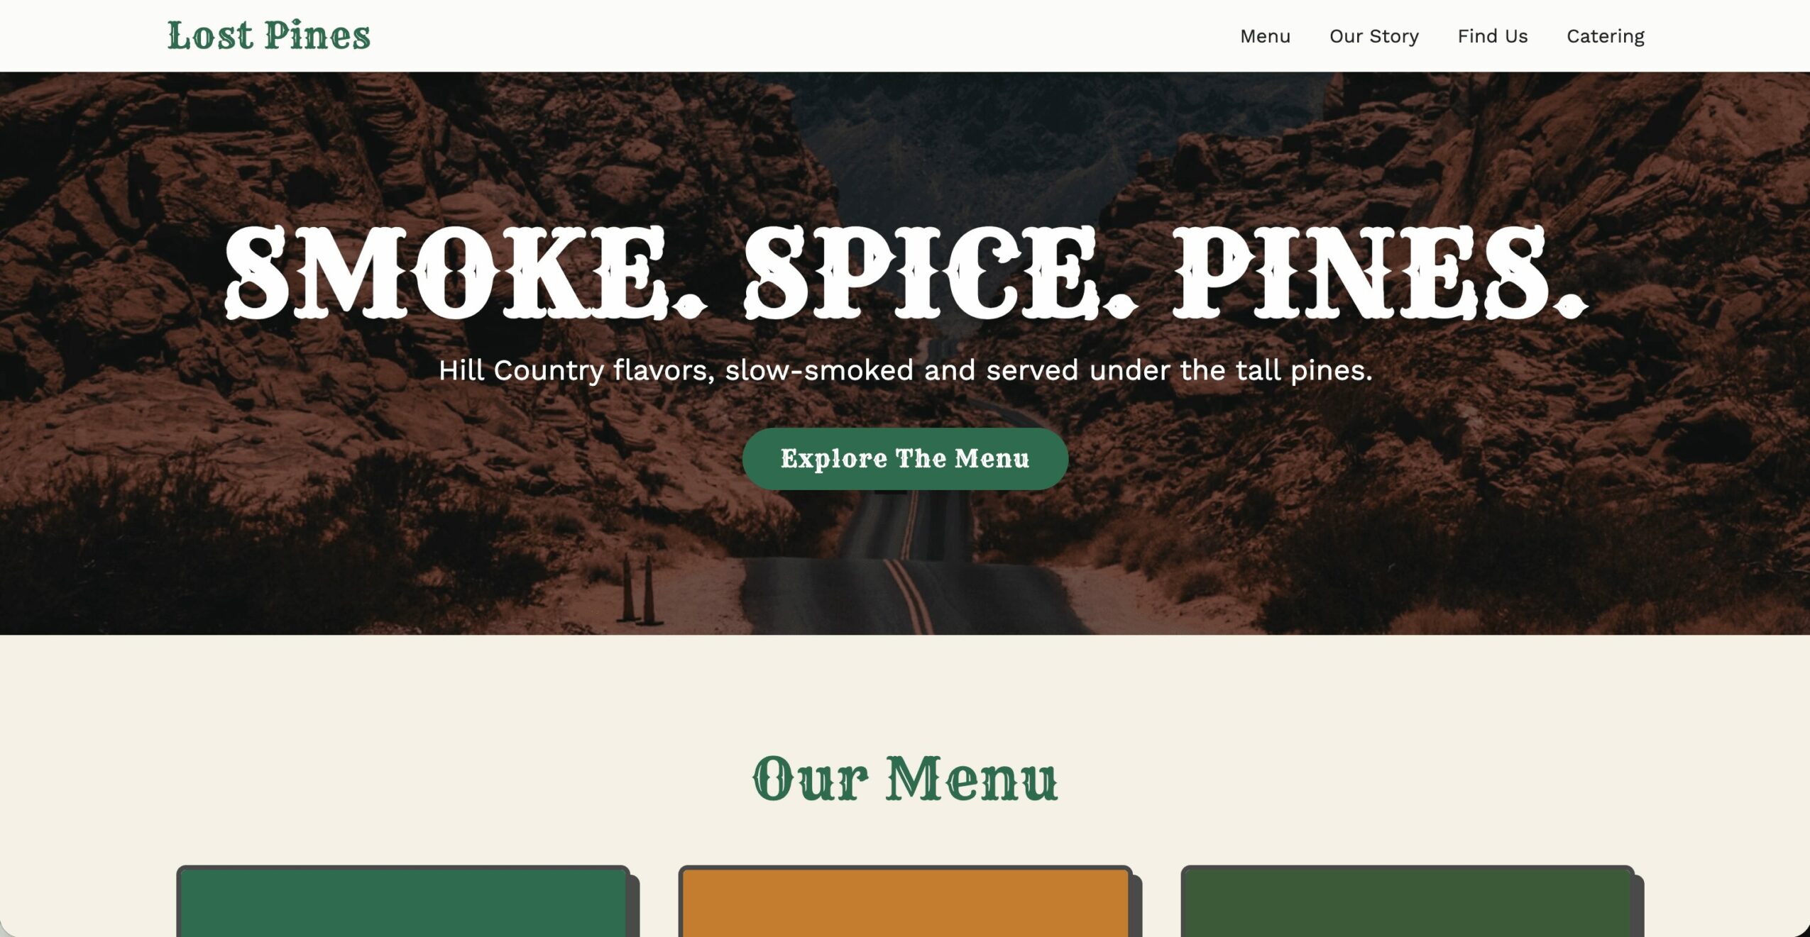Click the word PINES in the hero title
The width and height of the screenshot is (1810, 937).
pyautogui.click(x=1361, y=272)
